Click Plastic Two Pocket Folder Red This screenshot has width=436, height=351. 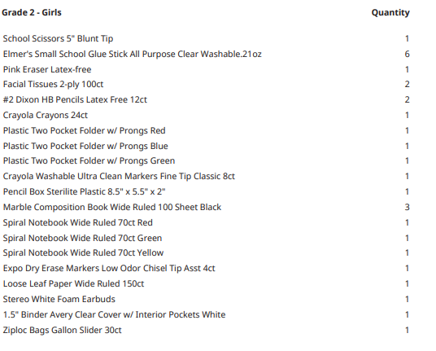(85, 130)
